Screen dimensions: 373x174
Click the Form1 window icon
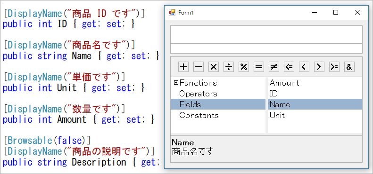(172, 13)
